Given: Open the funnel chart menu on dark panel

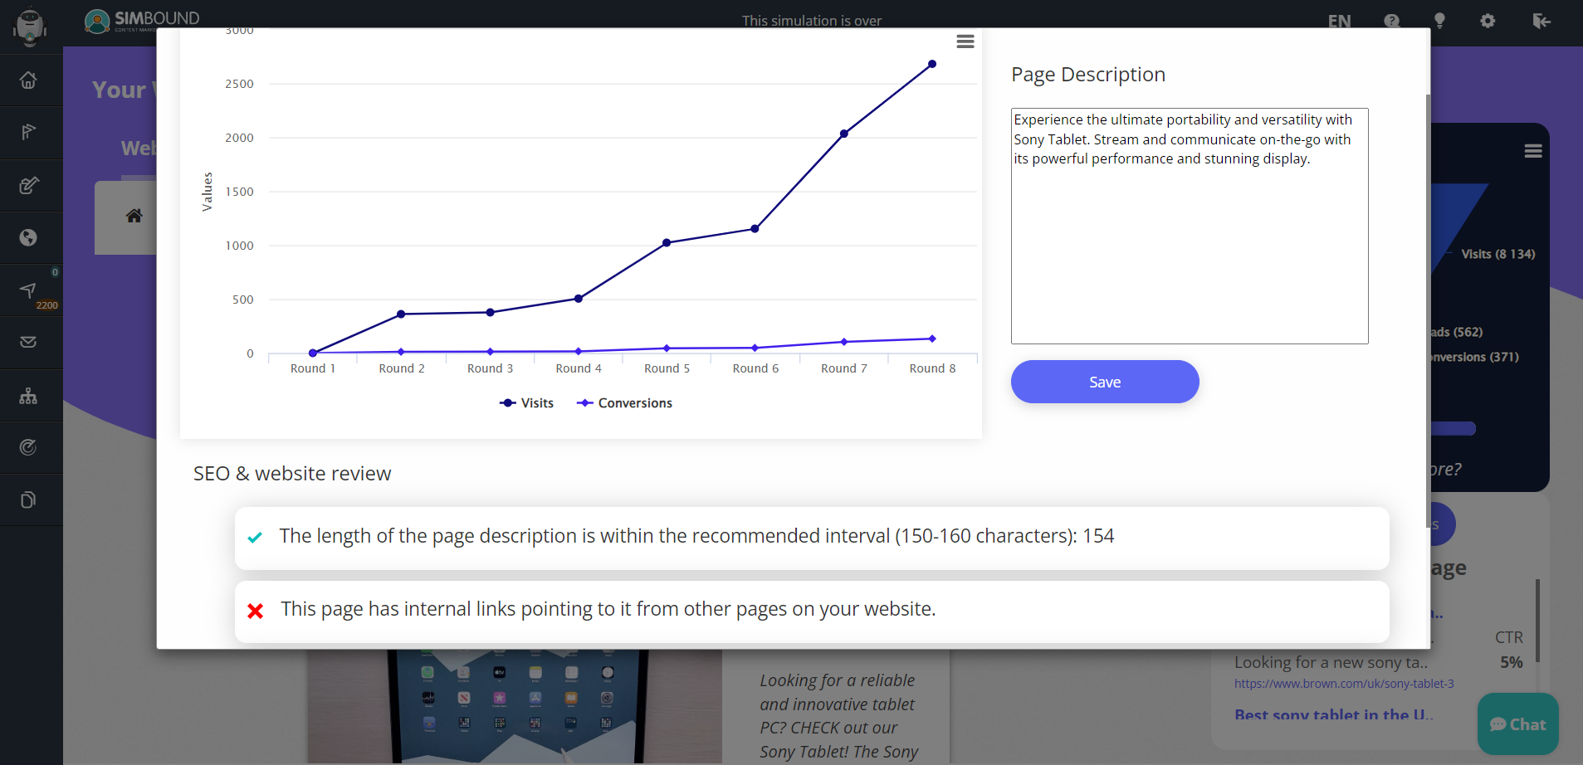Looking at the screenshot, I should tap(1532, 151).
